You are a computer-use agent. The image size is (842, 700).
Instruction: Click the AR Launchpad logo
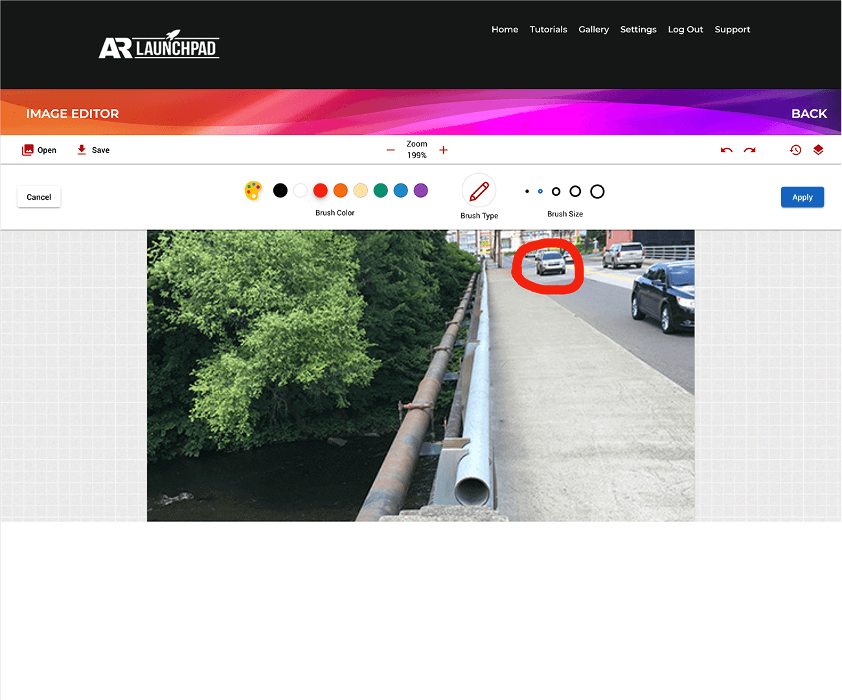click(x=159, y=45)
